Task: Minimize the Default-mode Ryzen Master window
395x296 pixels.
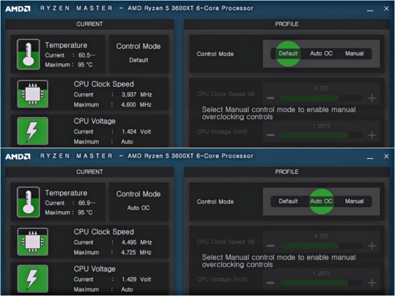Action: pos(370,10)
